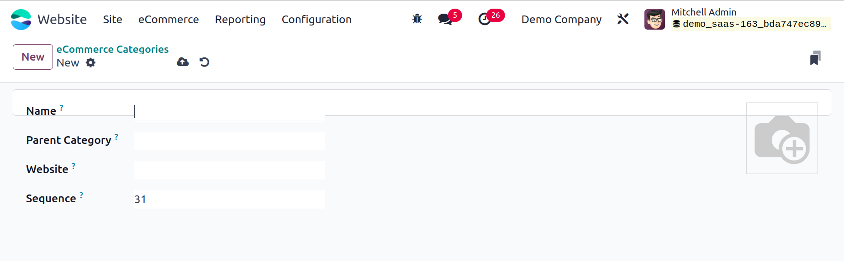Screen dimensions: 844x261
Task: Open the Parent Category dropdown field
Action: [229, 141]
